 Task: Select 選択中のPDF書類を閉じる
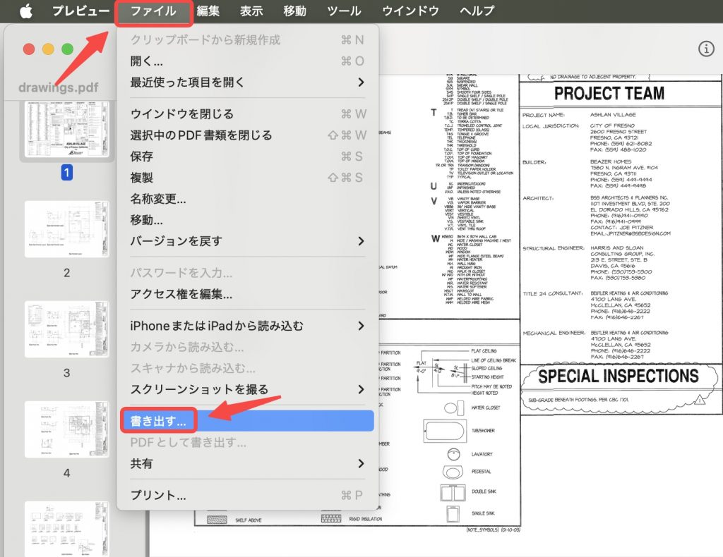point(248,135)
